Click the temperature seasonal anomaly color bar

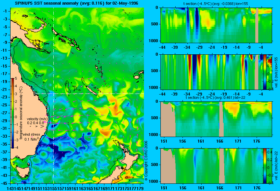pyautogui.click(x=13, y=113)
